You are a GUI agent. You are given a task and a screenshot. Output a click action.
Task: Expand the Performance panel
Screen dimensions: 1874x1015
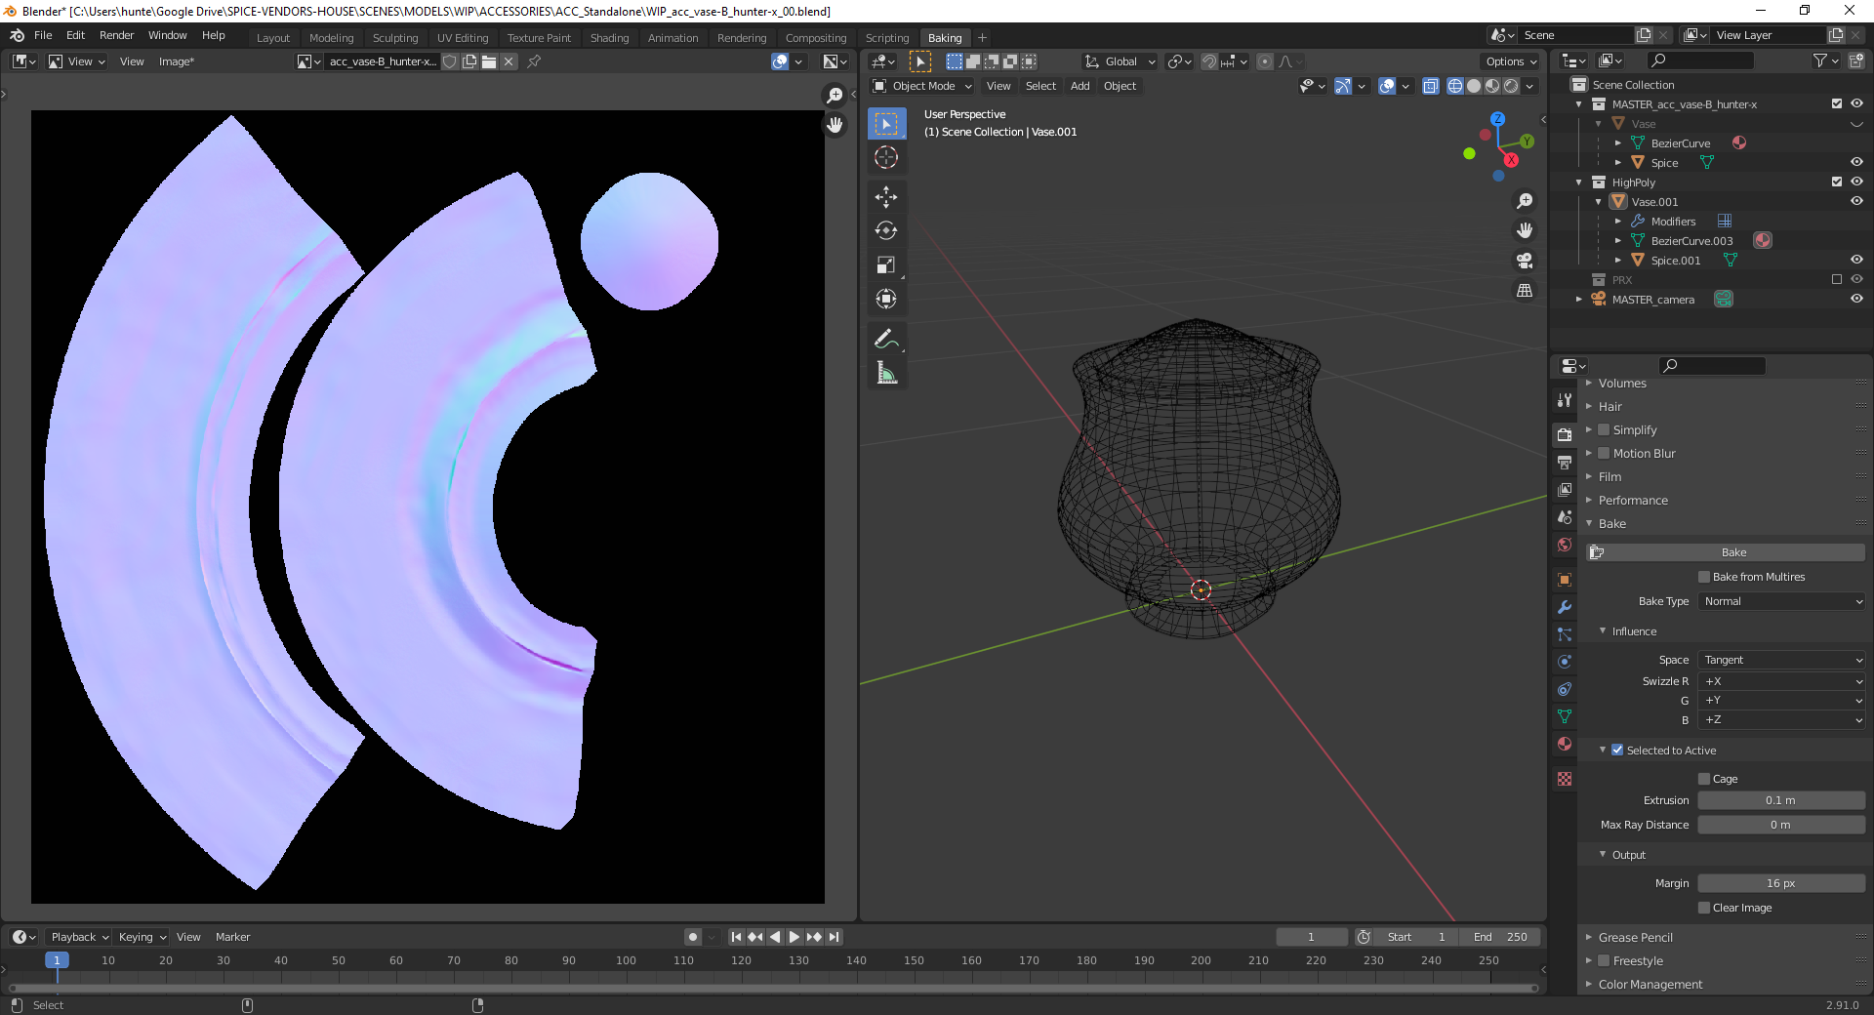tap(1633, 501)
